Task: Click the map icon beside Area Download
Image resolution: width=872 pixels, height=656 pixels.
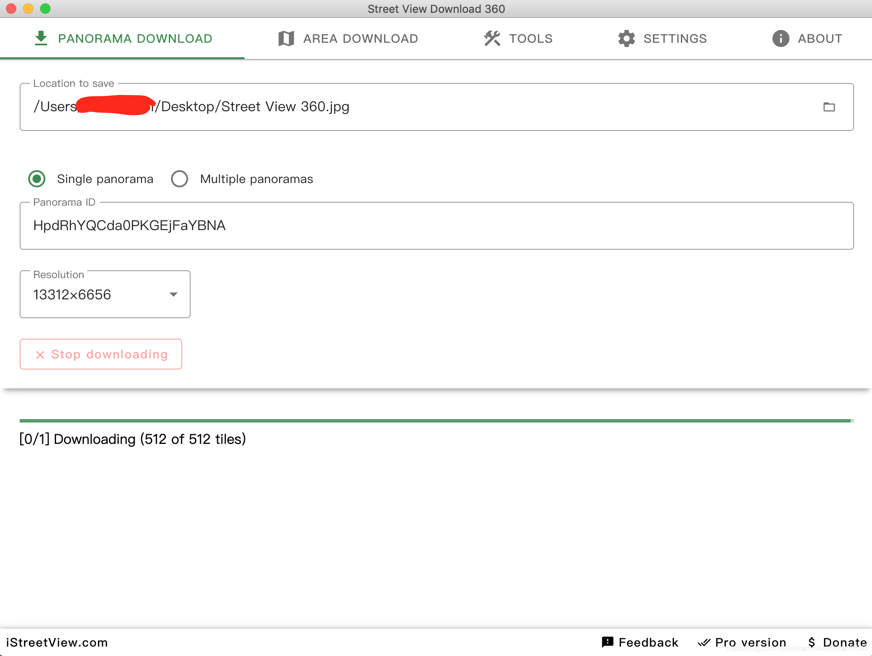Action: [286, 38]
